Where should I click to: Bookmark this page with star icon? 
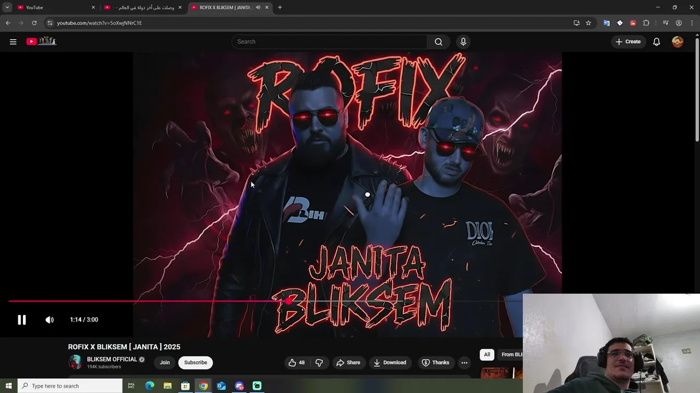point(588,23)
